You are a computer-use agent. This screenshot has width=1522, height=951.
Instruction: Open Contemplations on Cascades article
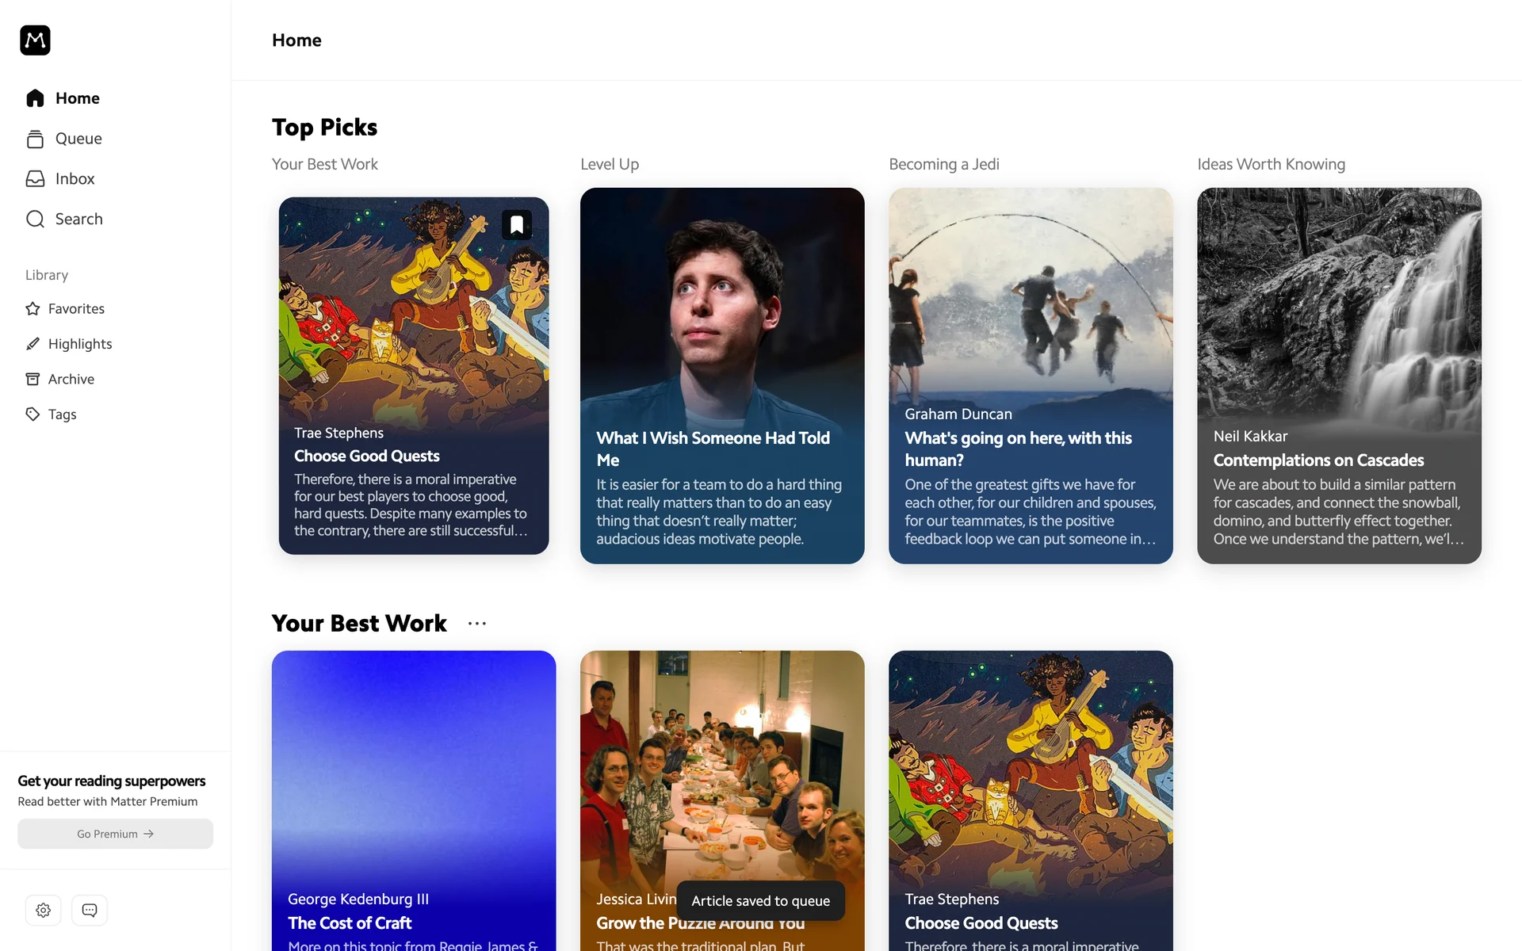[1339, 376]
